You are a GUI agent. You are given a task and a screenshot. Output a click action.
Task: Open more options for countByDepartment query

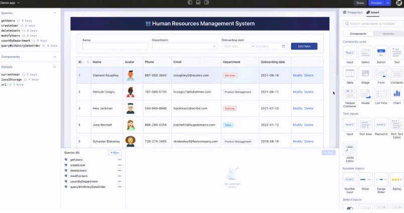(x=119, y=181)
